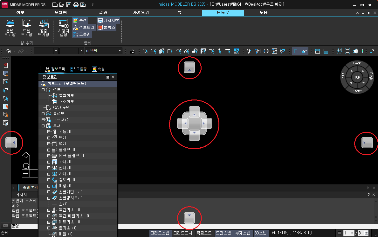Click the second split-window layout icon

326,51
